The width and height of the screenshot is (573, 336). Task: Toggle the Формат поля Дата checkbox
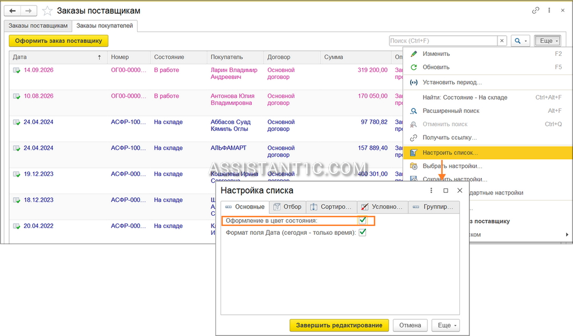(x=363, y=232)
